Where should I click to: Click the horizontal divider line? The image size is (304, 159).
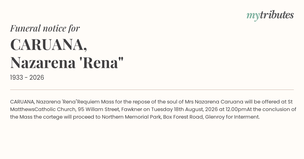click(152, 90)
